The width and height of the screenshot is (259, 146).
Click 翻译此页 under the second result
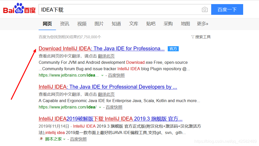click(x=106, y=94)
